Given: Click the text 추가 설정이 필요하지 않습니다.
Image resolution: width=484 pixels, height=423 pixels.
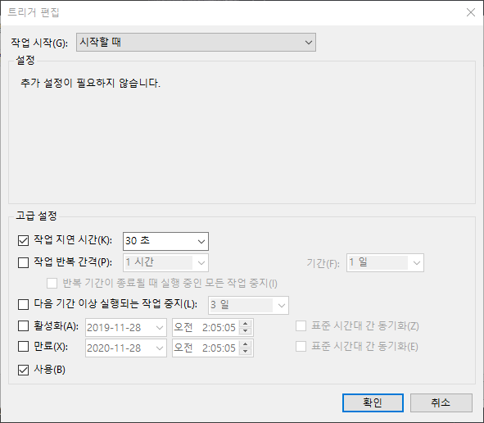Looking at the screenshot, I should click(x=90, y=83).
